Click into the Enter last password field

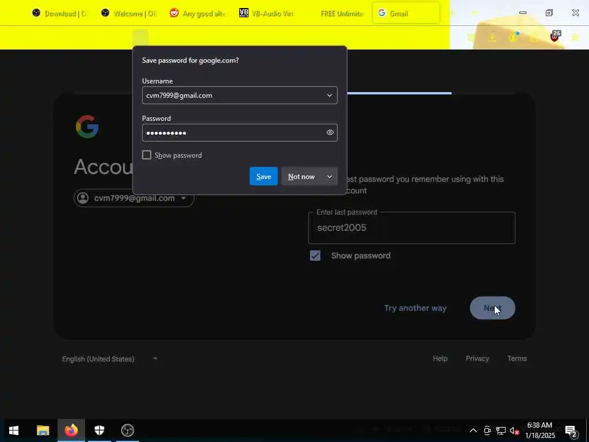pos(411,228)
